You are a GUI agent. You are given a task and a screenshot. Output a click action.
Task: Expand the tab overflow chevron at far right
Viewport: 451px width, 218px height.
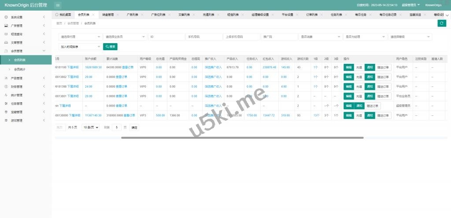tap(447, 15)
